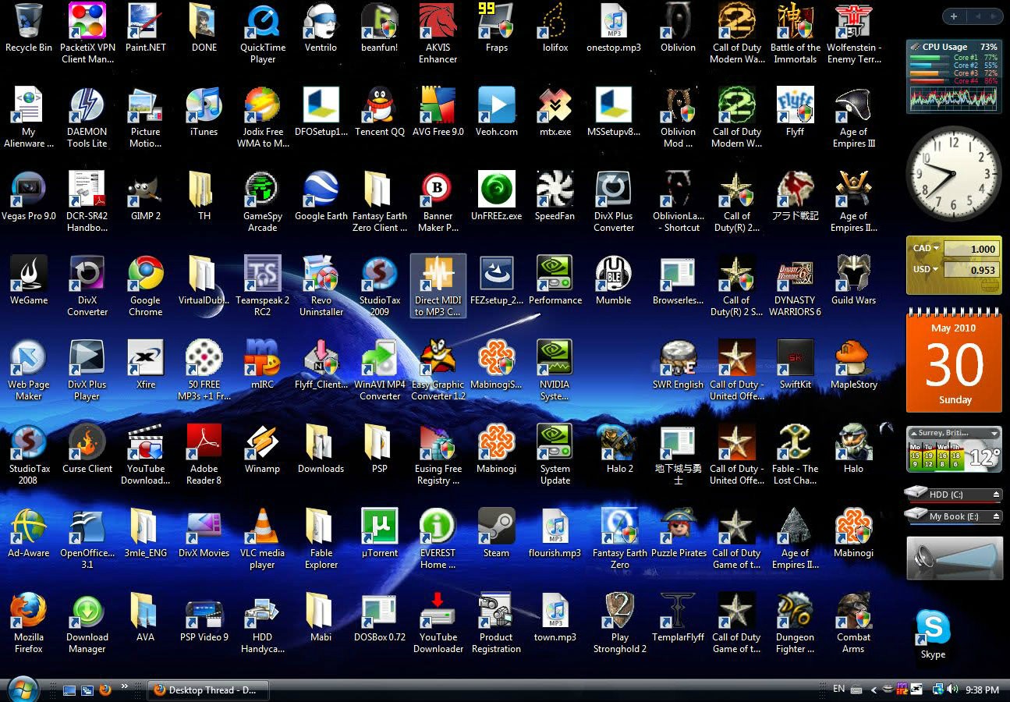Image resolution: width=1010 pixels, height=702 pixels.
Task: Open the Direct MIDI to MP3 Converter icon
Action: point(438,287)
